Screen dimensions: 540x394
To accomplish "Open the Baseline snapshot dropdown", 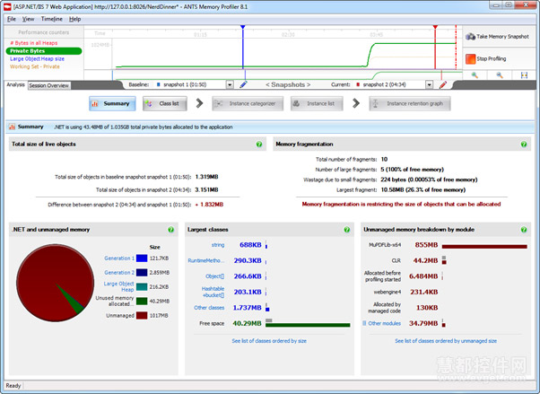I will [230, 84].
